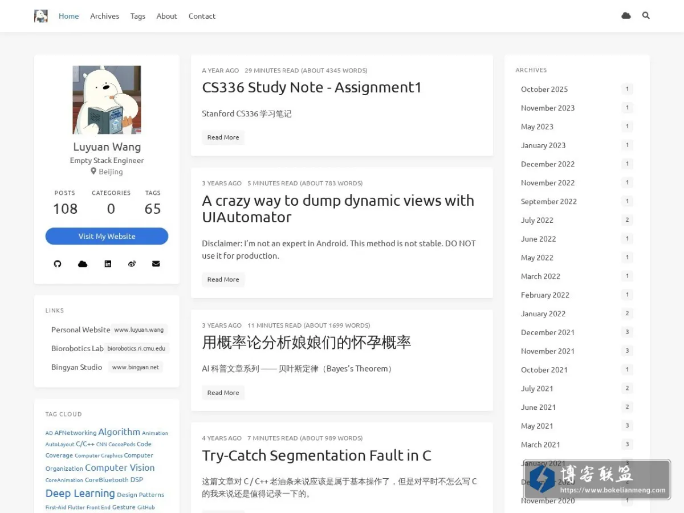Open the GitHub profile icon
This screenshot has height=513, width=684.
pyautogui.click(x=58, y=264)
